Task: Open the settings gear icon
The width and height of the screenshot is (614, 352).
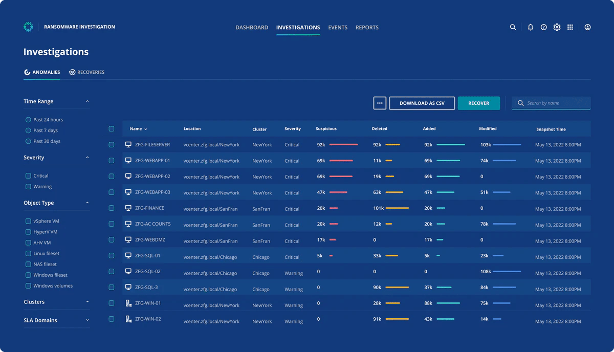Action: pyautogui.click(x=557, y=28)
